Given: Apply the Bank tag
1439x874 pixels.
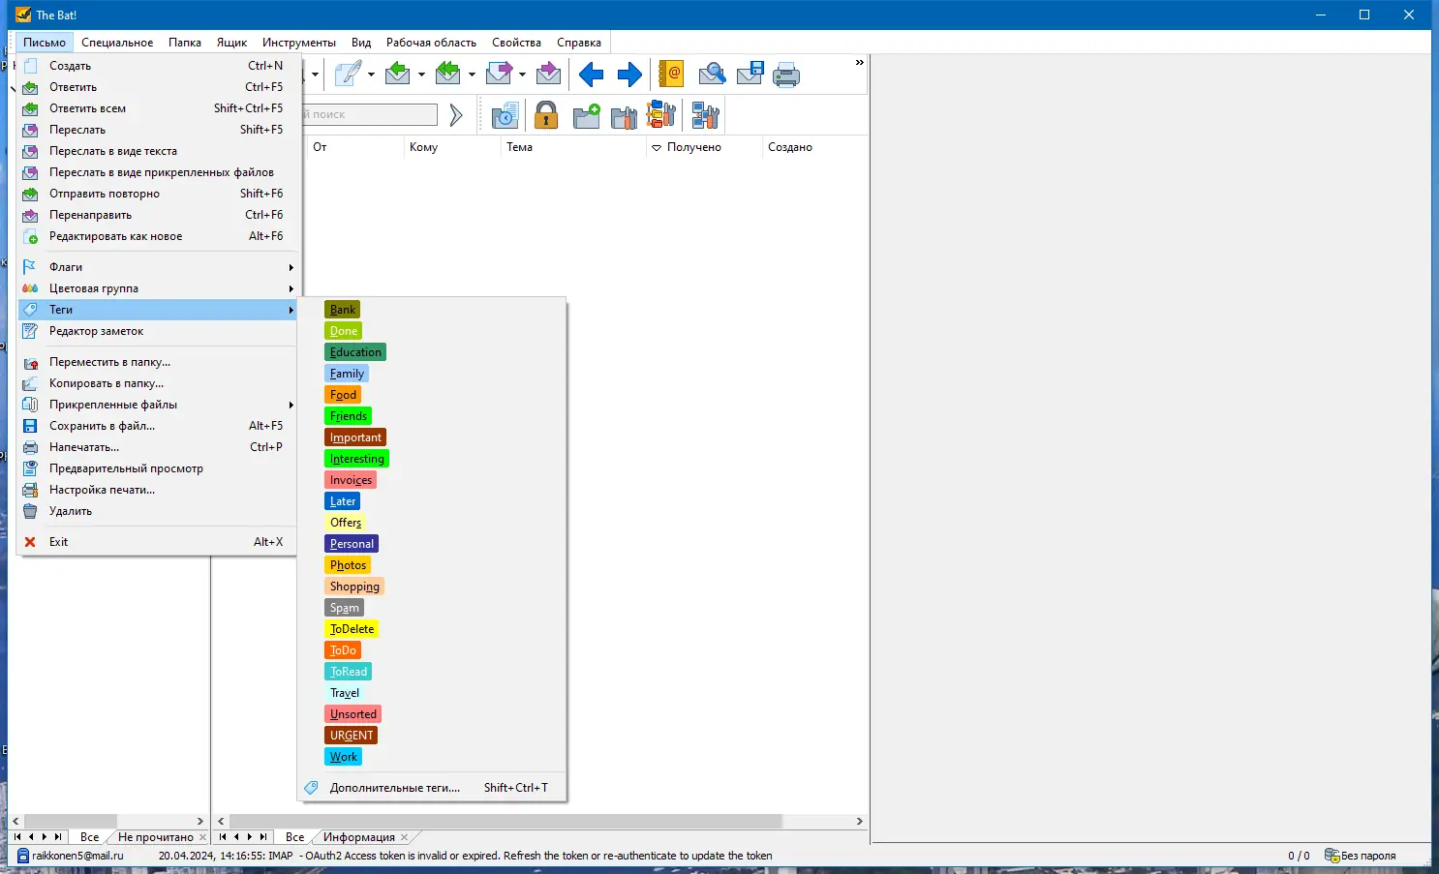Looking at the screenshot, I should 343,310.
